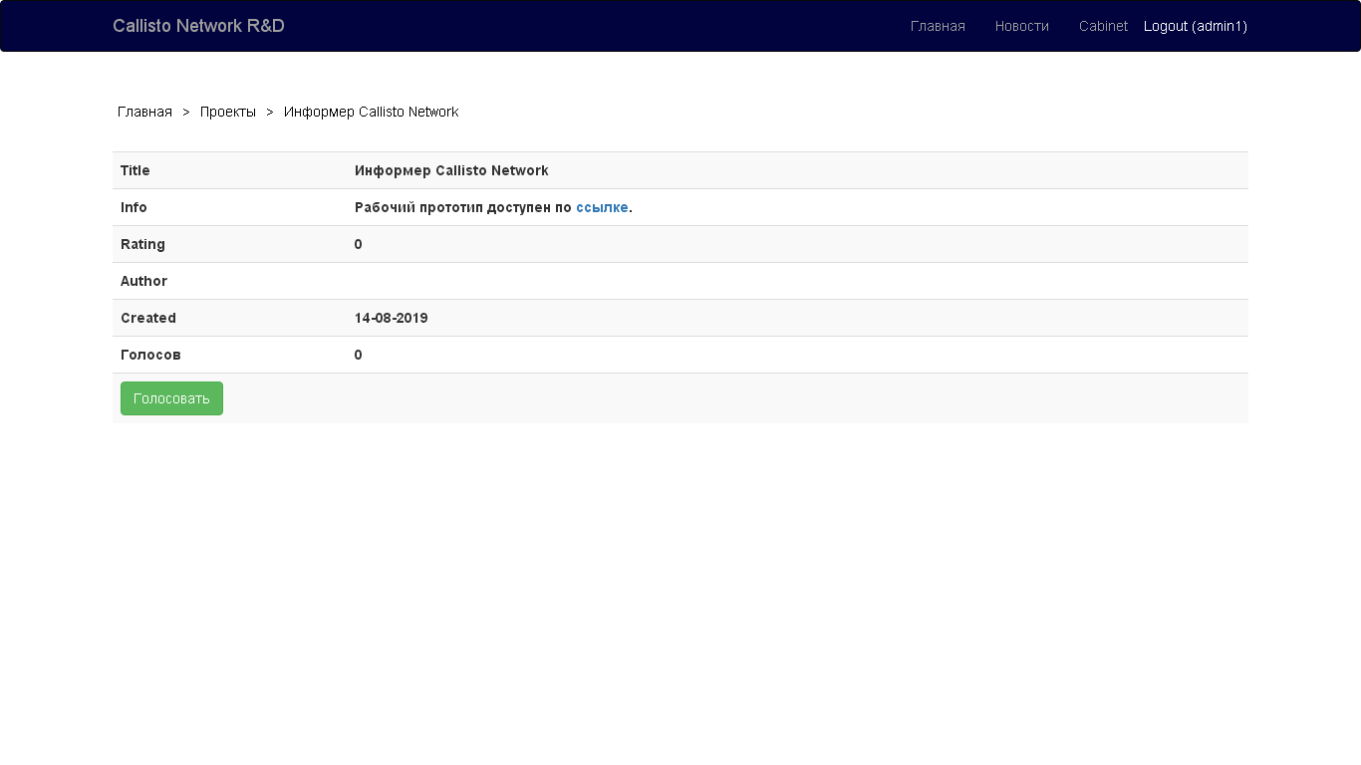The height and width of the screenshot is (765, 1361).
Task: Vote with the green Голосовать button
Action: [x=171, y=398]
